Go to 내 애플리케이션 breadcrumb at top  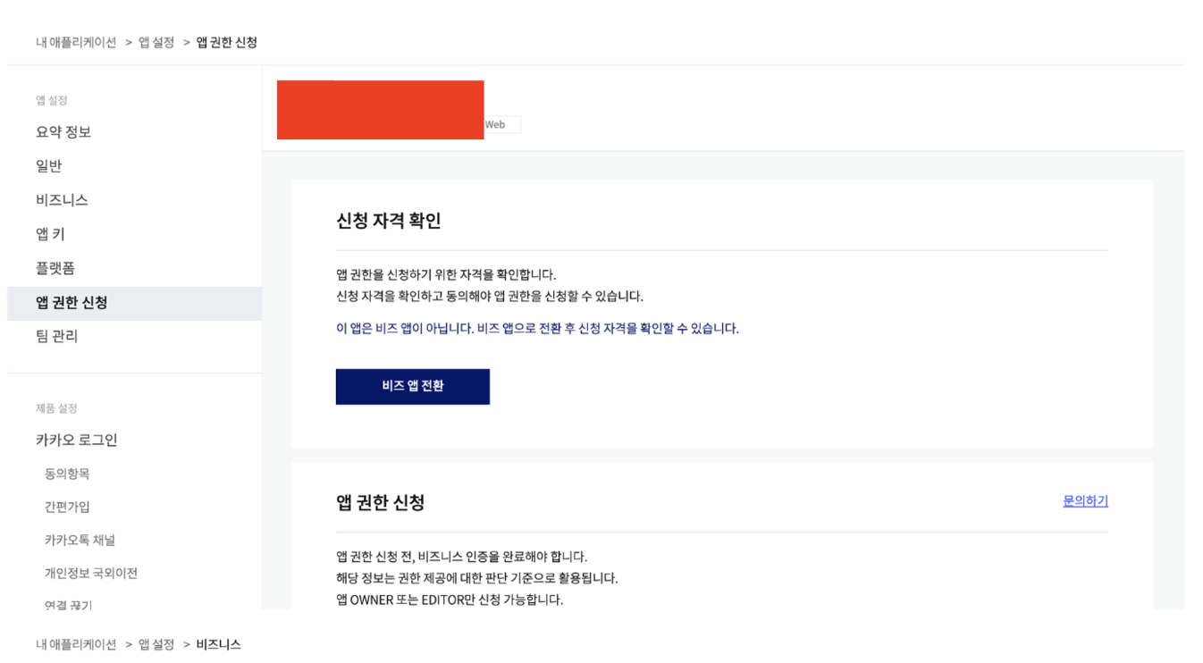(x=76, y=42)
